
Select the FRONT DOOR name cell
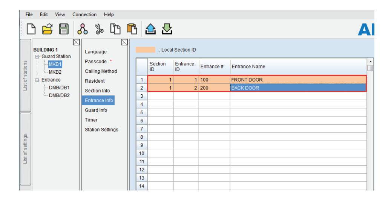298,80
